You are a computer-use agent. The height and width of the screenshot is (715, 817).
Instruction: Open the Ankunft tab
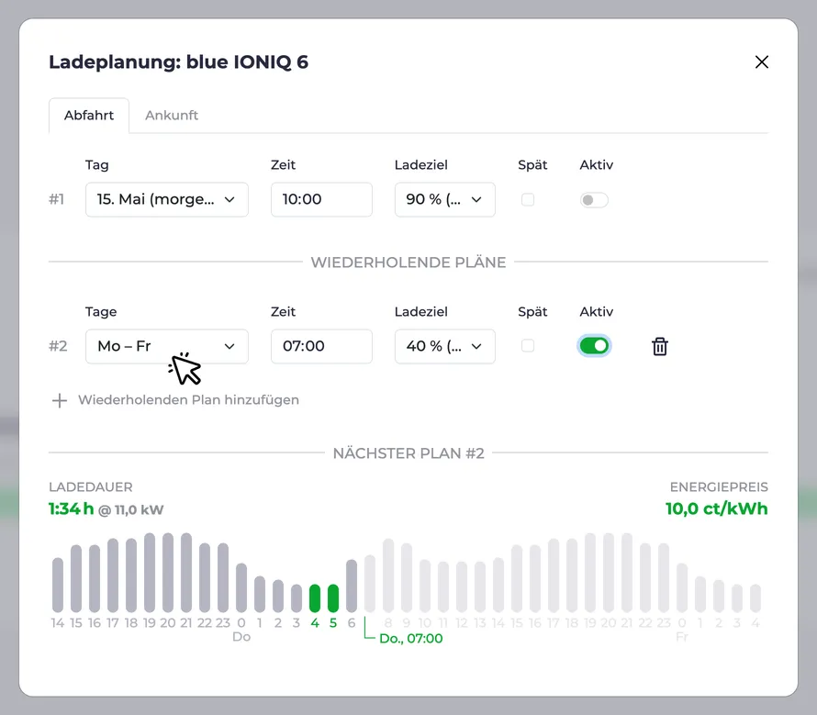(x=172, y=115)
